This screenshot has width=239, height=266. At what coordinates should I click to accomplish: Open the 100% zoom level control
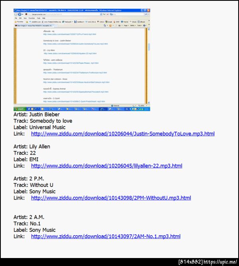tap(142, 106)
